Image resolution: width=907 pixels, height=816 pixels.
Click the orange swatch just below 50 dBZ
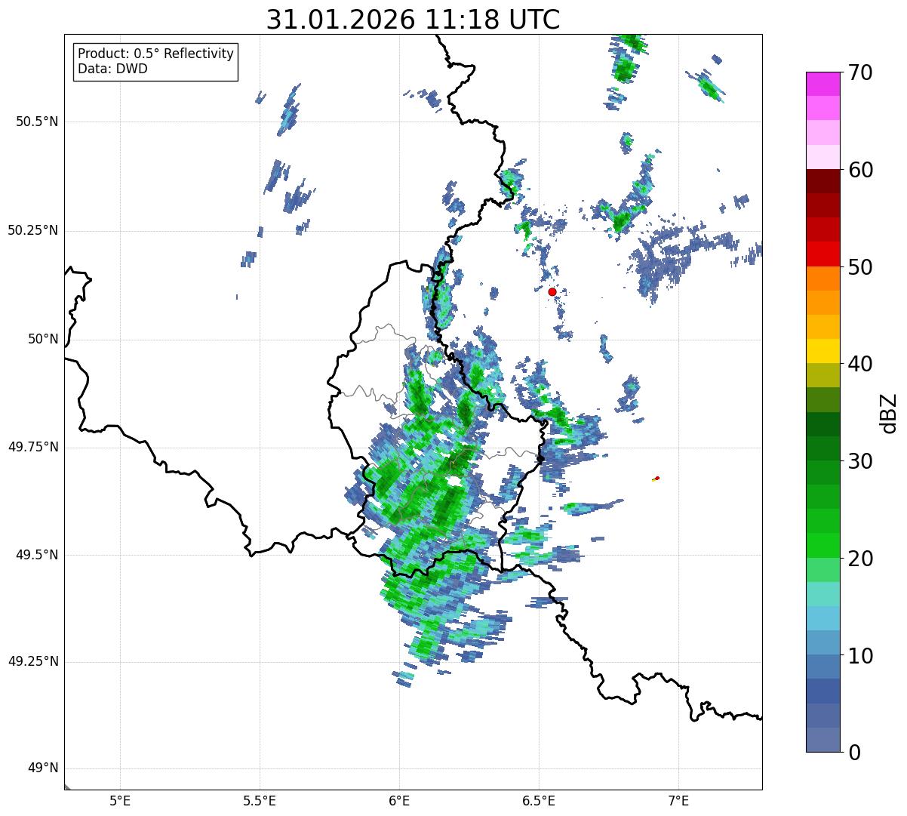822,279
